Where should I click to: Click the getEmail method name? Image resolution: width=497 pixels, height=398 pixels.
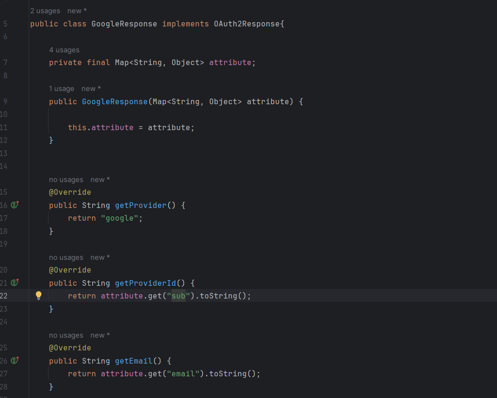[x=134, y=361]
